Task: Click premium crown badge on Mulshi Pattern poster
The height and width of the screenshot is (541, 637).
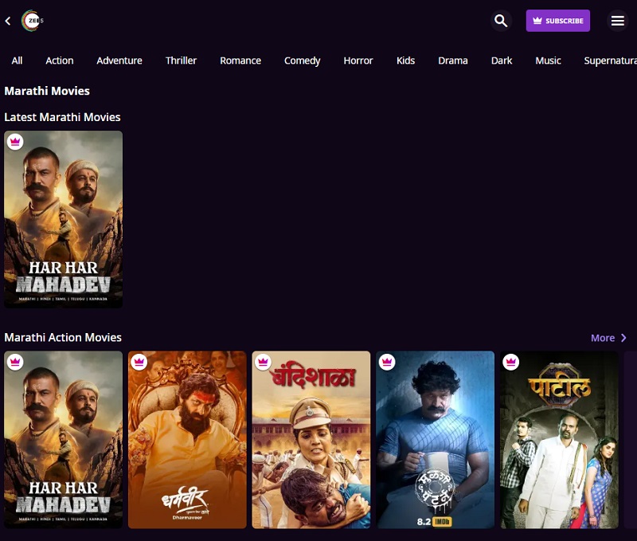Action: point(387,363)
